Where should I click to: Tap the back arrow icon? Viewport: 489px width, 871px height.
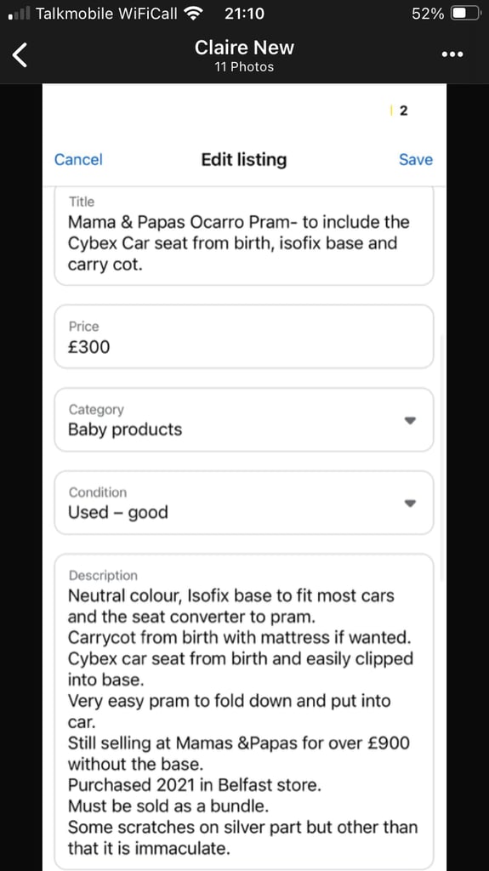pos(20,55)
